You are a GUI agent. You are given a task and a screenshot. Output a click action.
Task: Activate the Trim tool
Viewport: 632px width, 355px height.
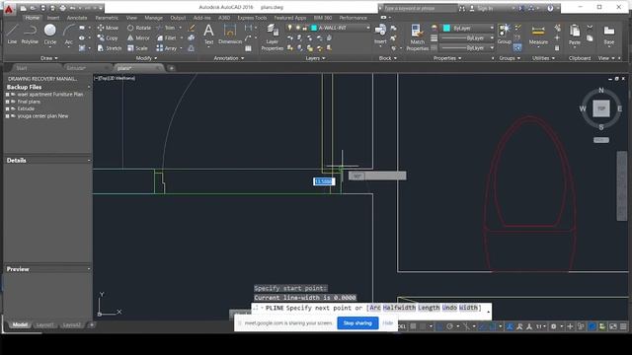tap(166, 28)
